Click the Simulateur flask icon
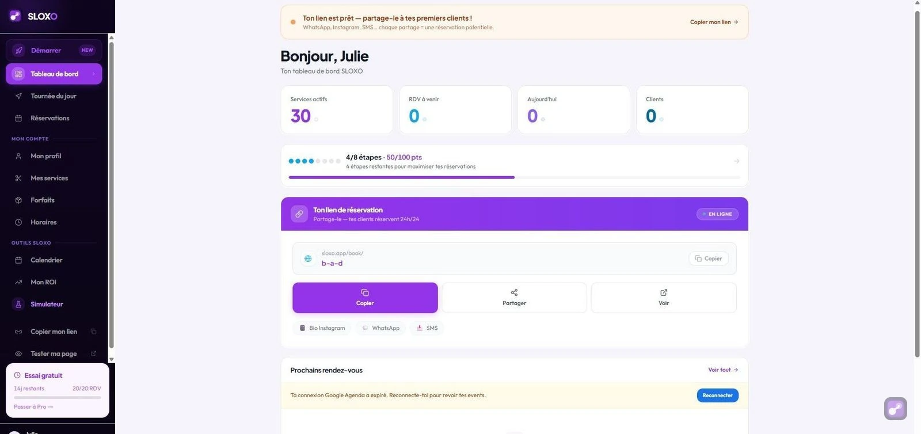Screen dimensions: 921x434 point(18,304)
